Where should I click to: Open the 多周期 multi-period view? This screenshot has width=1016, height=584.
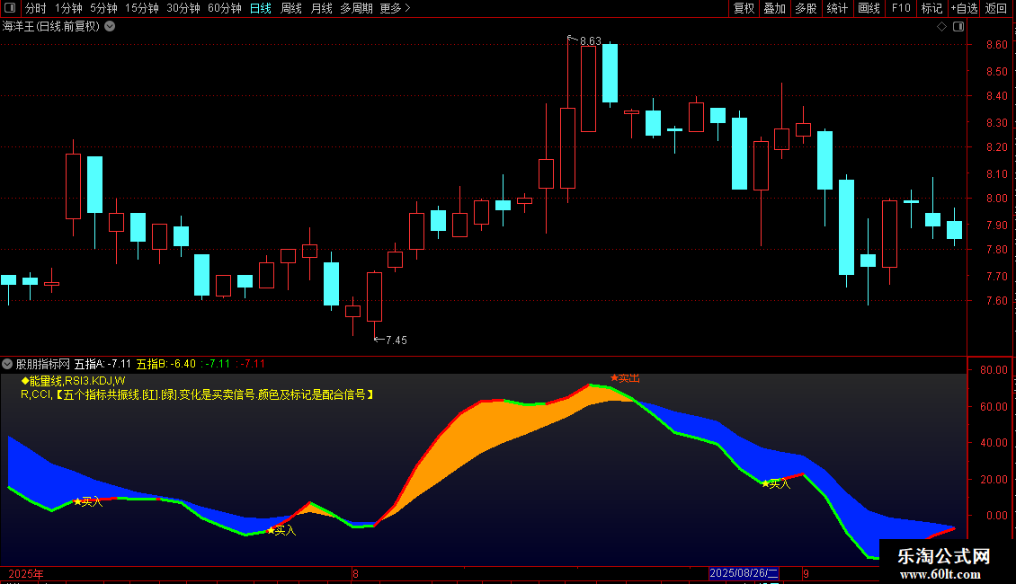point(356,8)
